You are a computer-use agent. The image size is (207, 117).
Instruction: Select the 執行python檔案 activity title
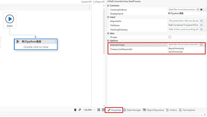(31, 42)
